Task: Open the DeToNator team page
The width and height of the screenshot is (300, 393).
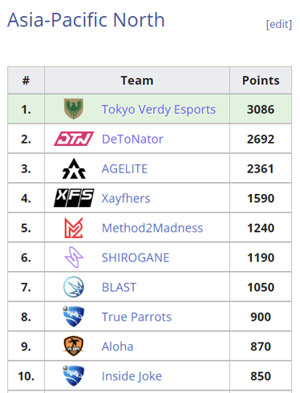Action: pyautogui.click(x=132, y=139)
